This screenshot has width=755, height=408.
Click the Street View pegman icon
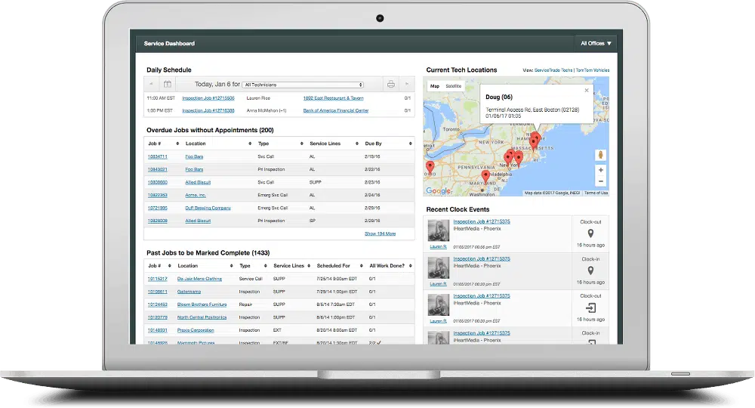(x=601, y=154)
